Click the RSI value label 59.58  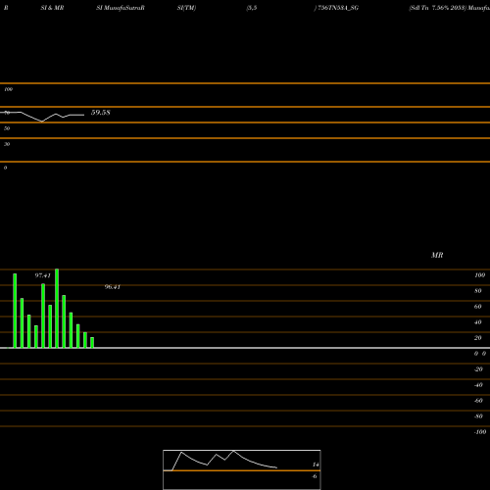(101, 113)
